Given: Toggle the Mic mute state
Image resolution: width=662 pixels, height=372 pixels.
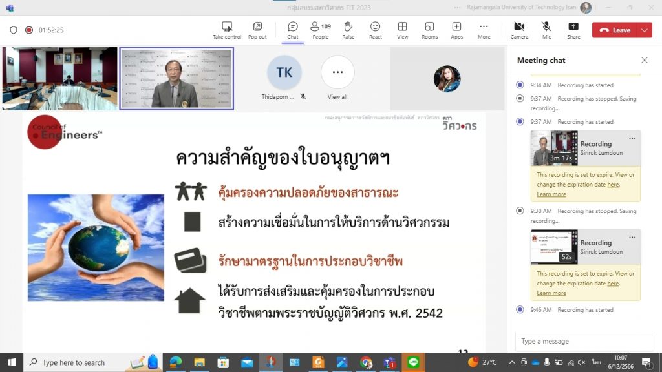Looking at the screenshot, I should coord(546,30).
